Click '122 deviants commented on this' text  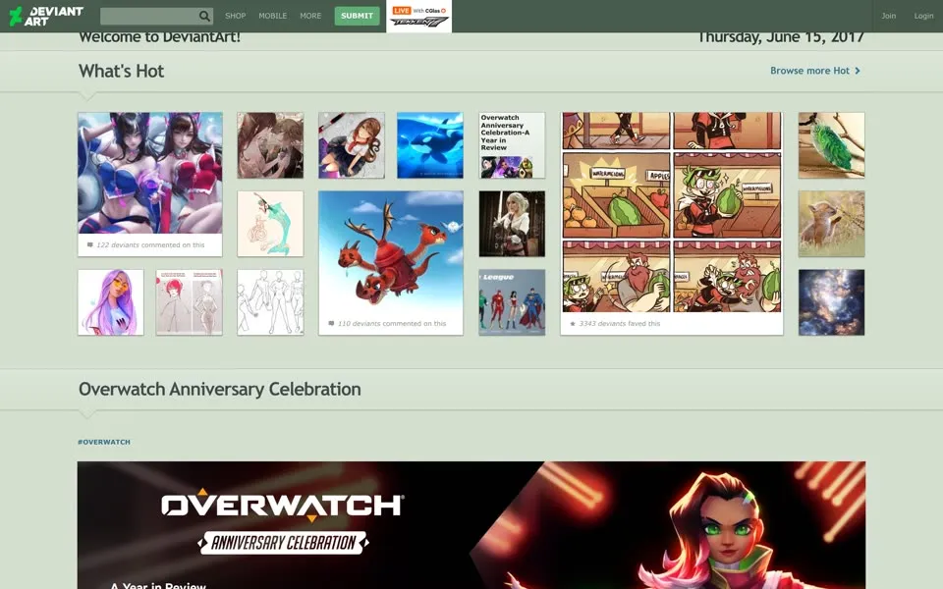pyautogui.click(x=150, y=245)
